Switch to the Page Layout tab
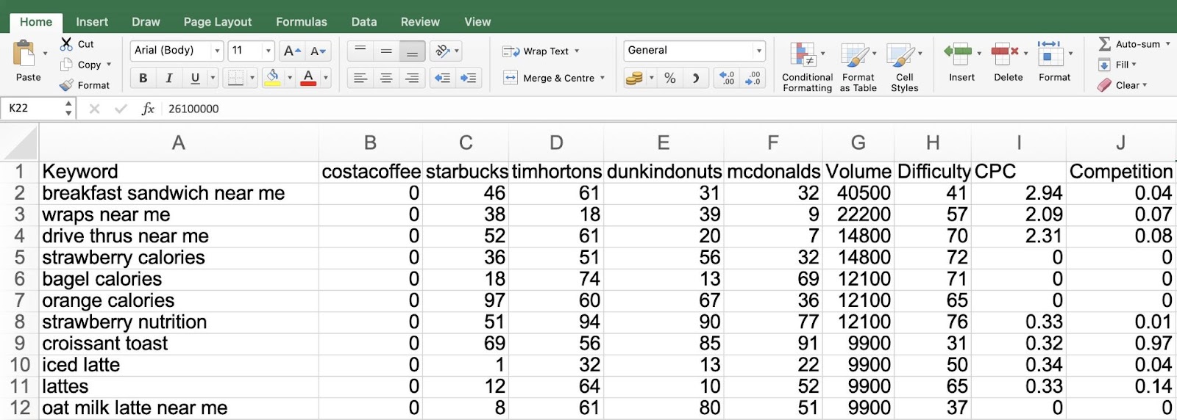Viewport: 1177px width, 420px height. click(218, 22)
